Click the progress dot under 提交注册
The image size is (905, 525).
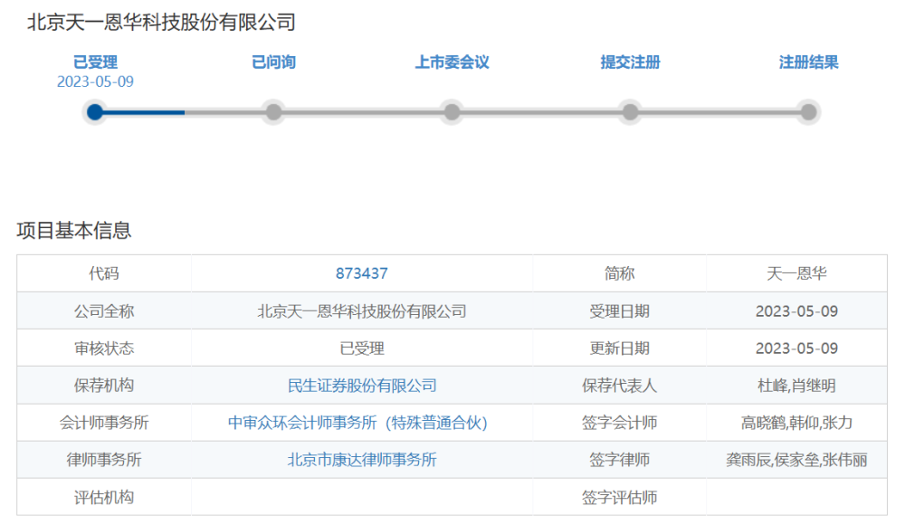point(630,112)
